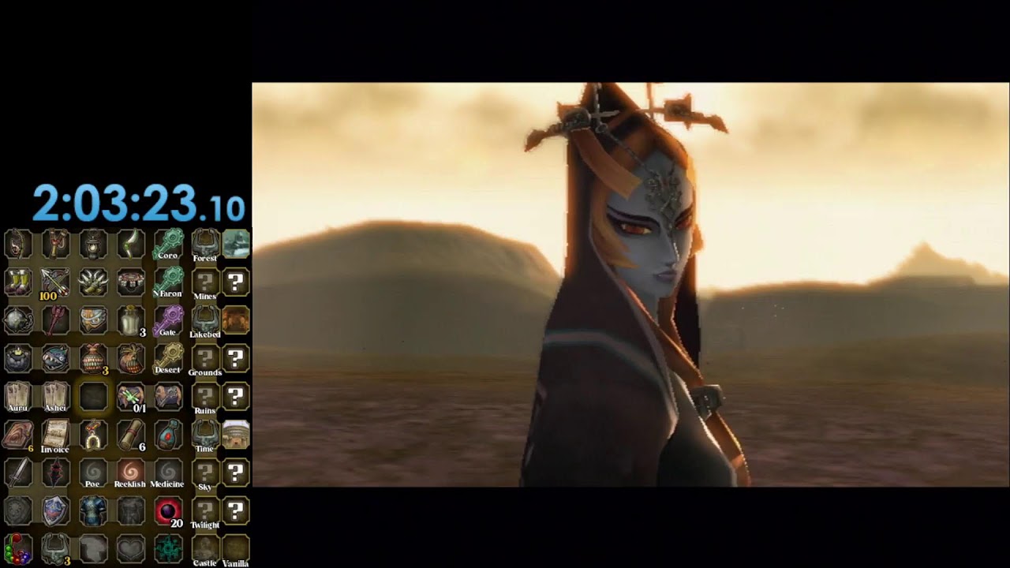Click the Time dungeon icon
The width and height of the screenshot is (1010, 568).
click(205, 435)
